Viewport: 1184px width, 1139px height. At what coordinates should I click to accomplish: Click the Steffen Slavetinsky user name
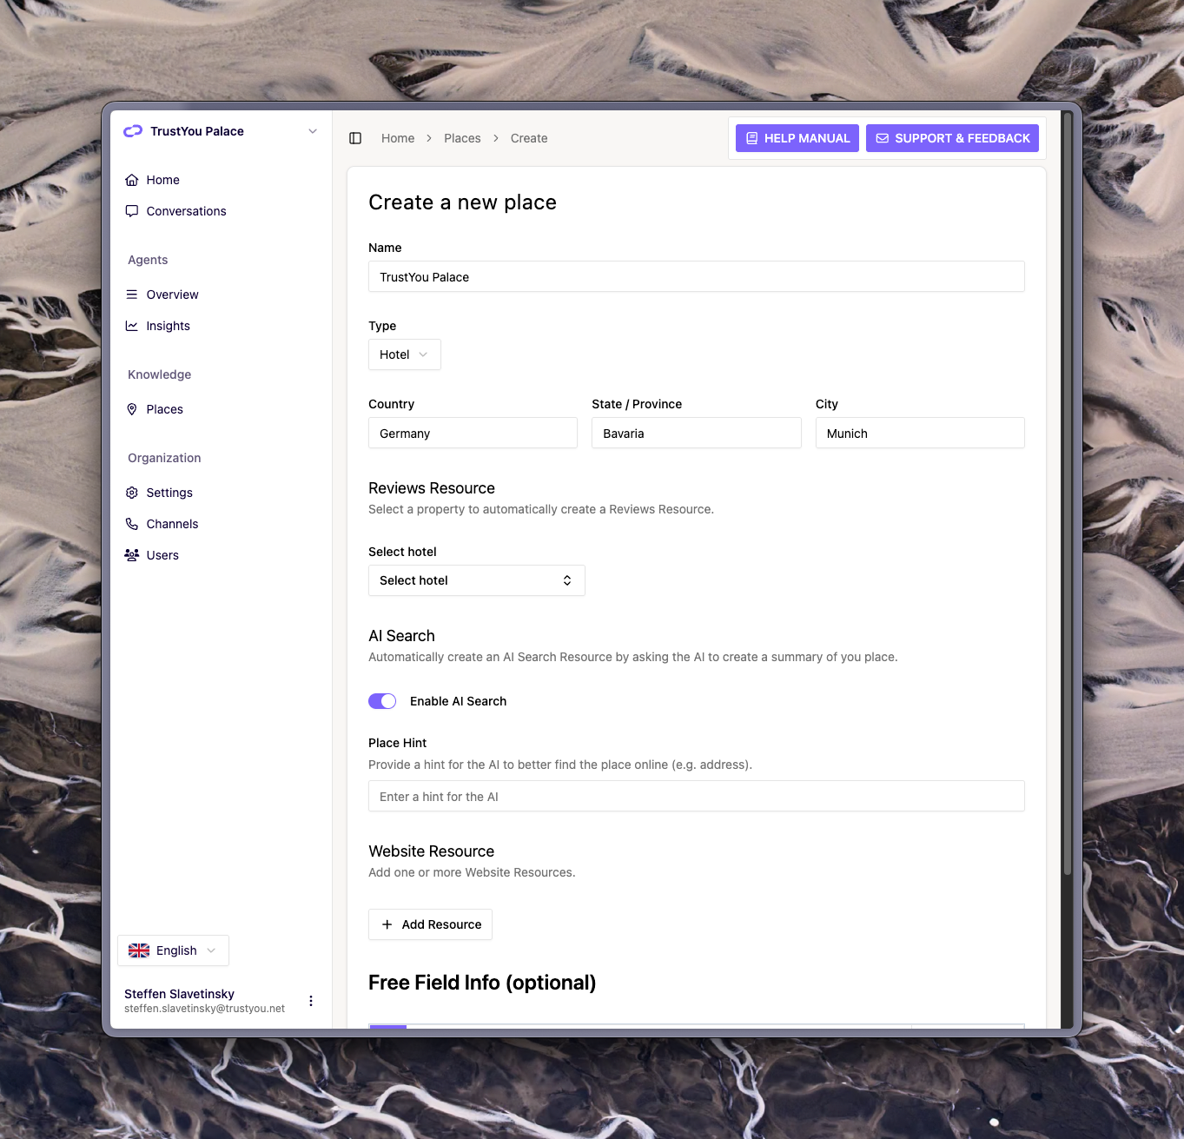[x=179, y=994]
